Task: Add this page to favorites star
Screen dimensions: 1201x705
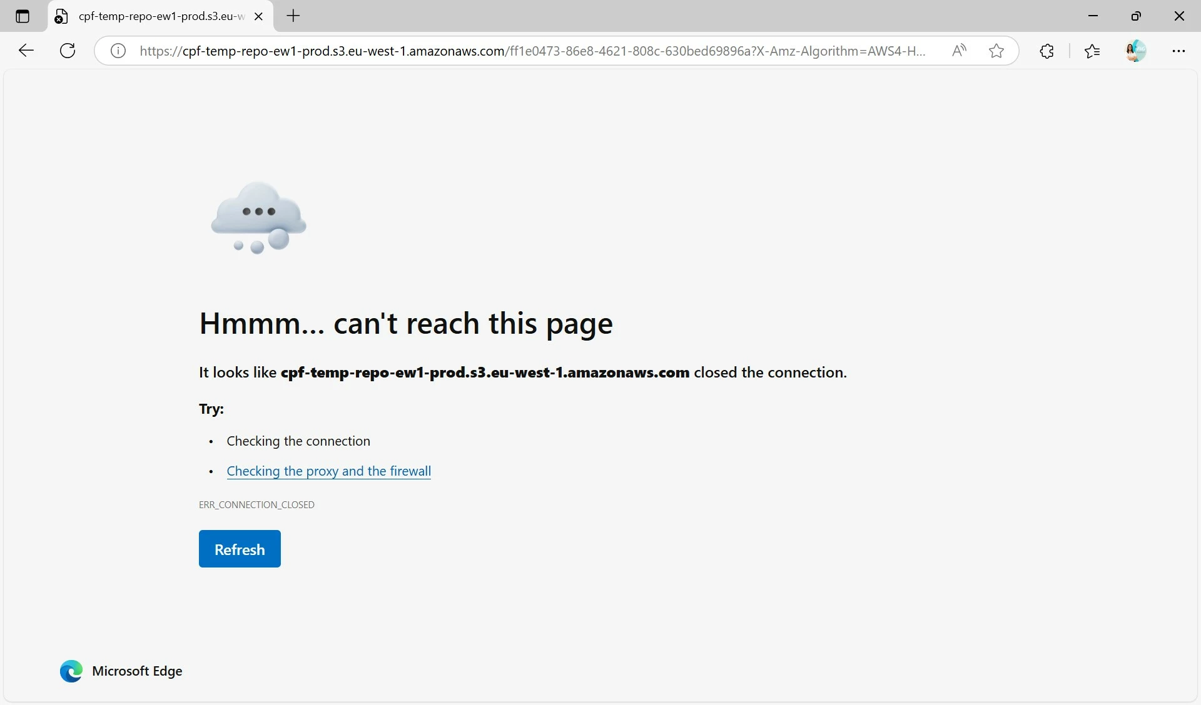Action: pos(996,51)
